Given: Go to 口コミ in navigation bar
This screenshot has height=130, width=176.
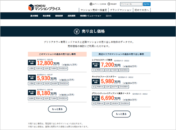Looking at the screenshot, I should 109,16.
